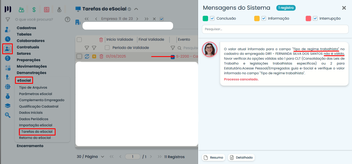Image resolution: width=352 pixels, height=164 pixels.
Task: Click the red trash icon in table header
Action: point(101,40)
